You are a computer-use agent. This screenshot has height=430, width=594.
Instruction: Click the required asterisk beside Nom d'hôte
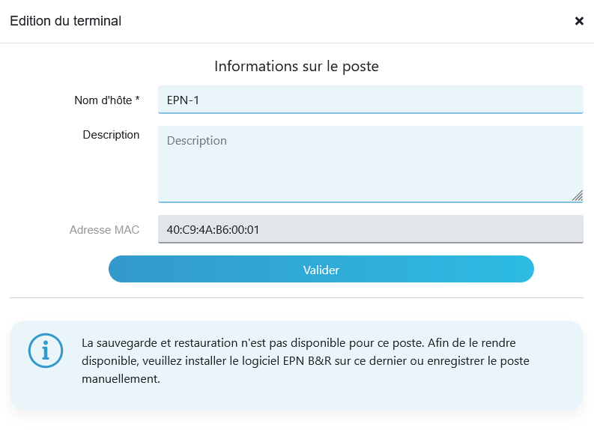[138, 98]
